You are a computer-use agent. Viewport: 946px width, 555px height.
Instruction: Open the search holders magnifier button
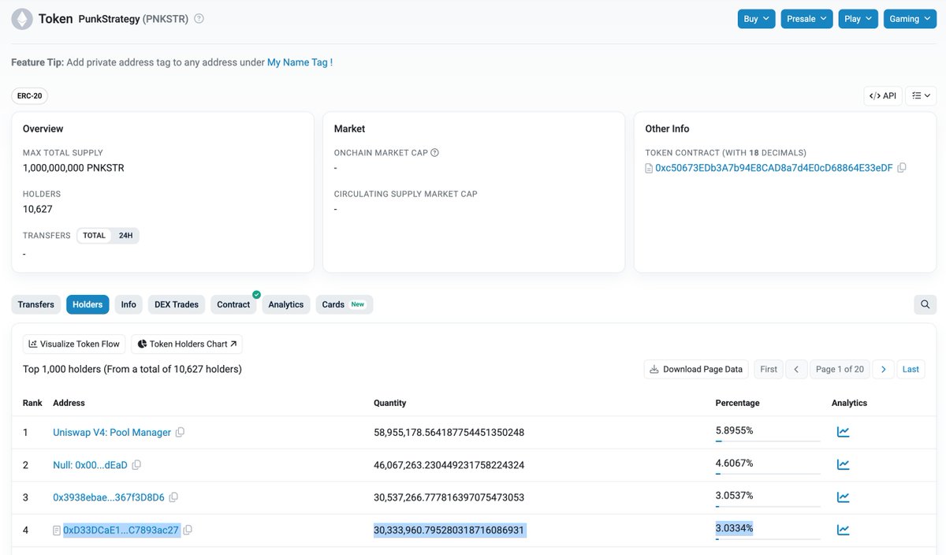coord(926,304)
